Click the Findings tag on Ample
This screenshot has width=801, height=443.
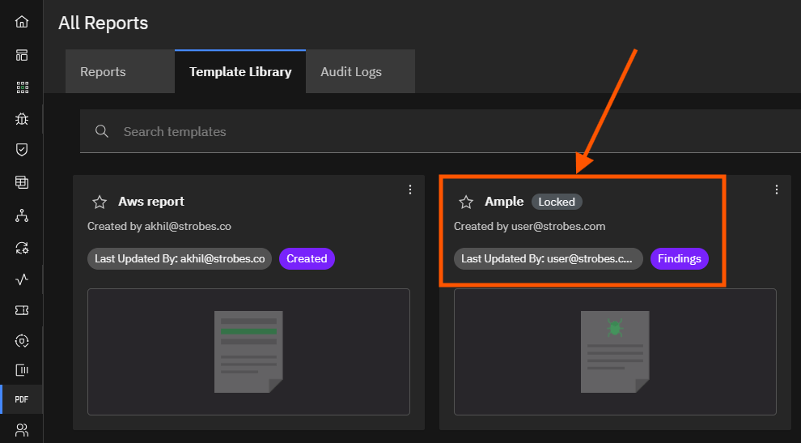pyautogui.click(x=680, y=259)
